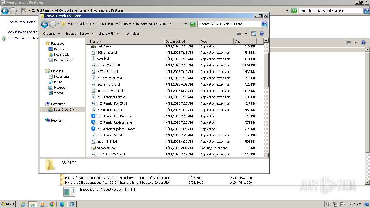
Task: Expand the address bar history dropdown in INISAFE window
Action: pos(186,24)
